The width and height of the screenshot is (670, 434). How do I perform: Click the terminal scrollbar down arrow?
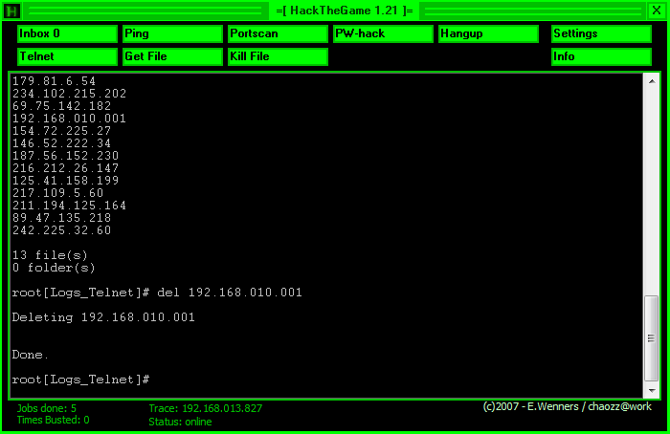652,390
